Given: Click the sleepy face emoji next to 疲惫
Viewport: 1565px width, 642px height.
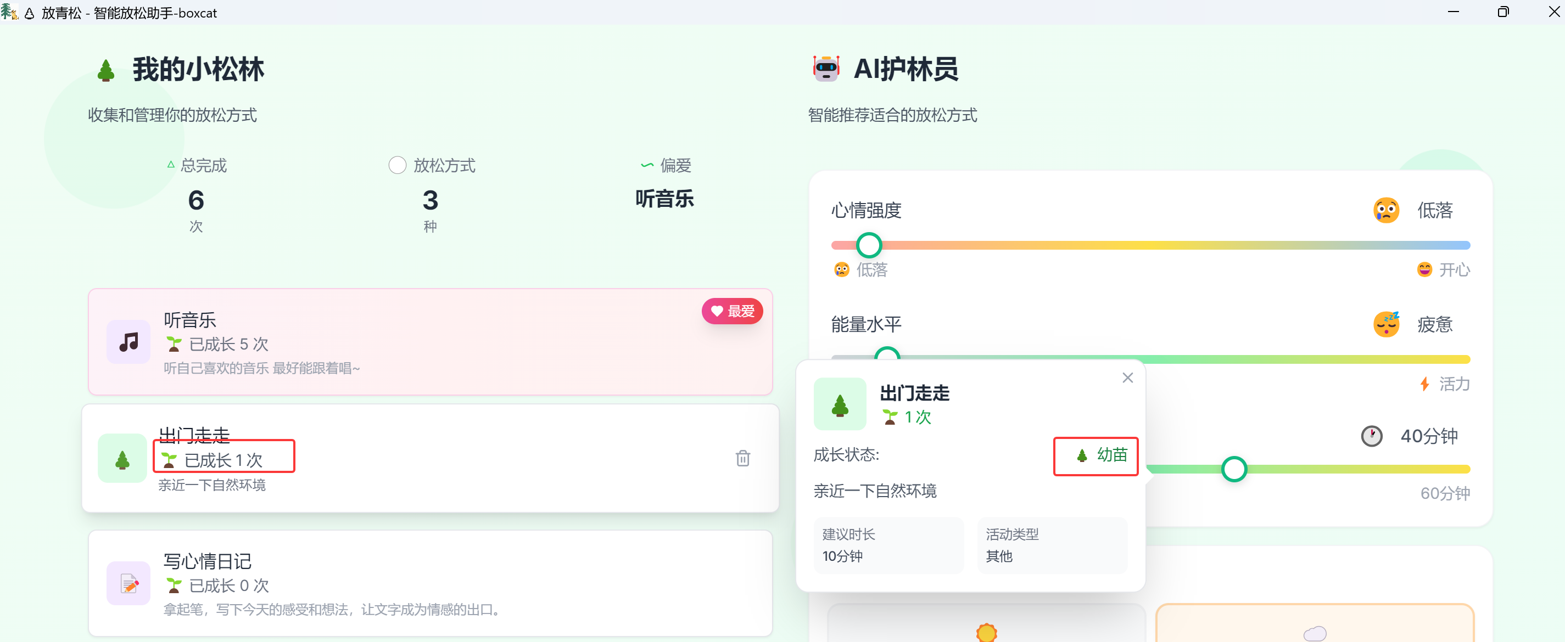Looking at the screenshot, I should coord(1386,325).
